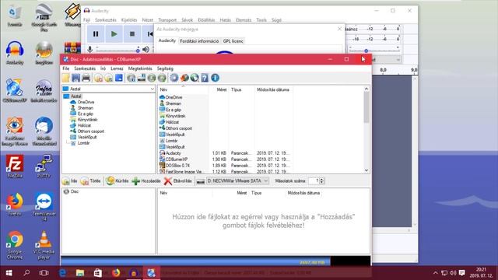Click the Windows Start button

coord(9,273)
